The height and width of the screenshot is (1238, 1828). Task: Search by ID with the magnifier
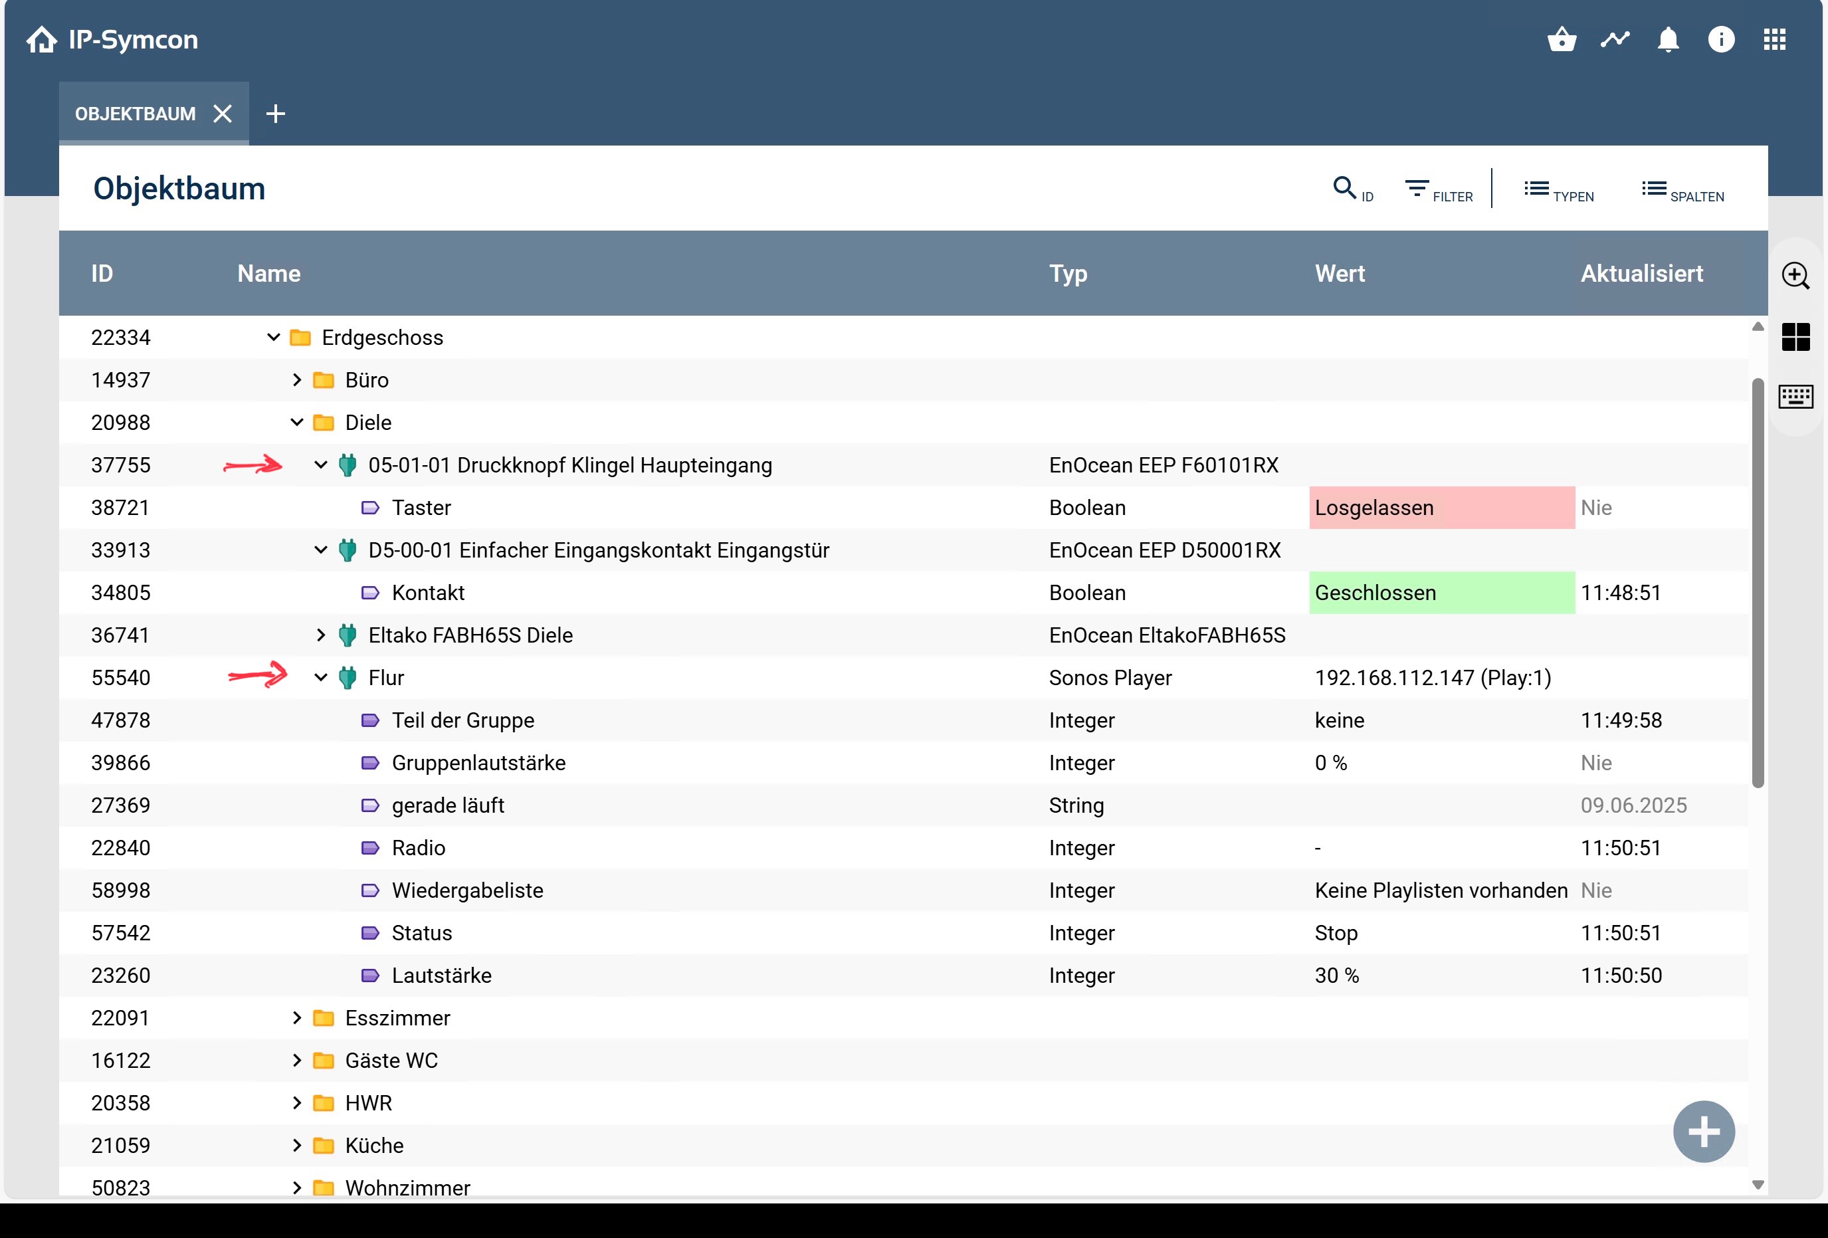(1353, 189)
